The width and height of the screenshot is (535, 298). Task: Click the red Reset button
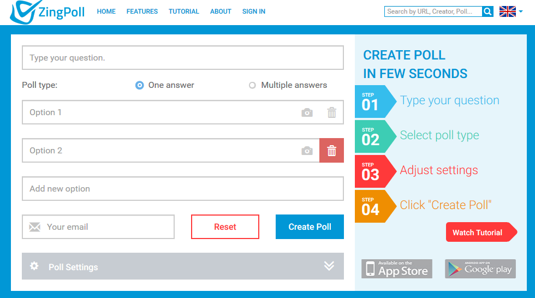(225, 227)
